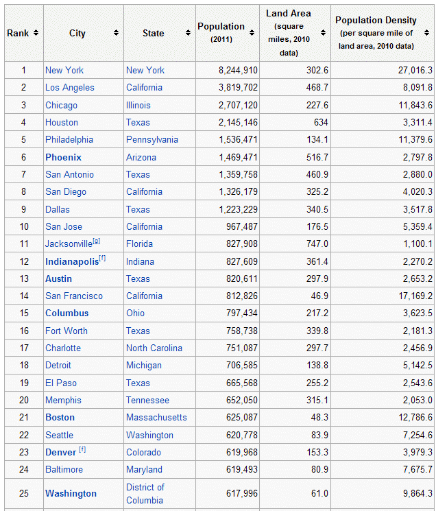Open the El Paso link
Viewport: 436px width, 511px height.
61,383
